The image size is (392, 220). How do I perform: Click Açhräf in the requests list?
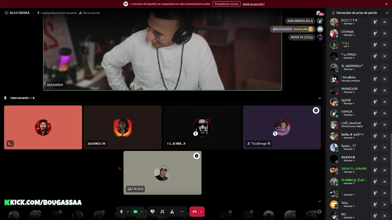(x=346, y=100)
